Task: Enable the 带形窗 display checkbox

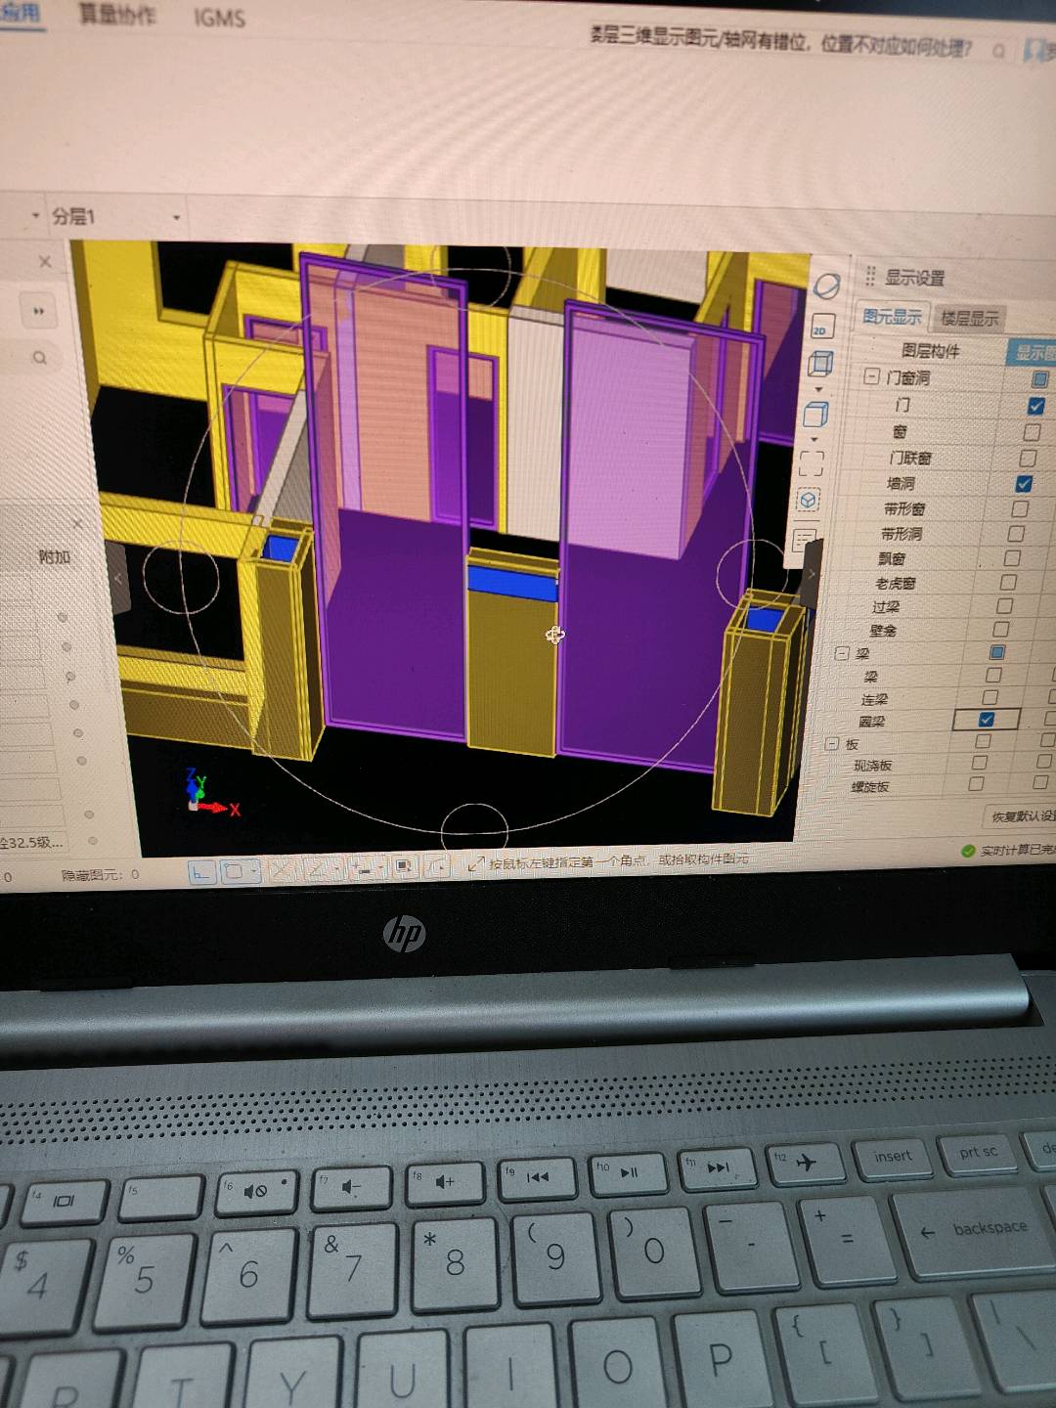Action: pyautogui.click(x=1020, y=508)
